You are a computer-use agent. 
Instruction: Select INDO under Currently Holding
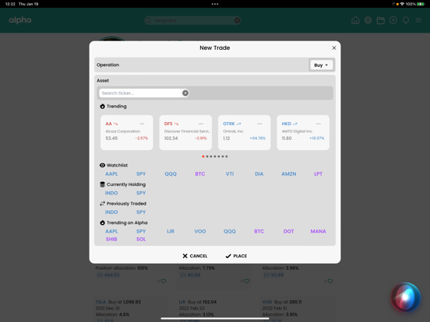tap(111, 193)
